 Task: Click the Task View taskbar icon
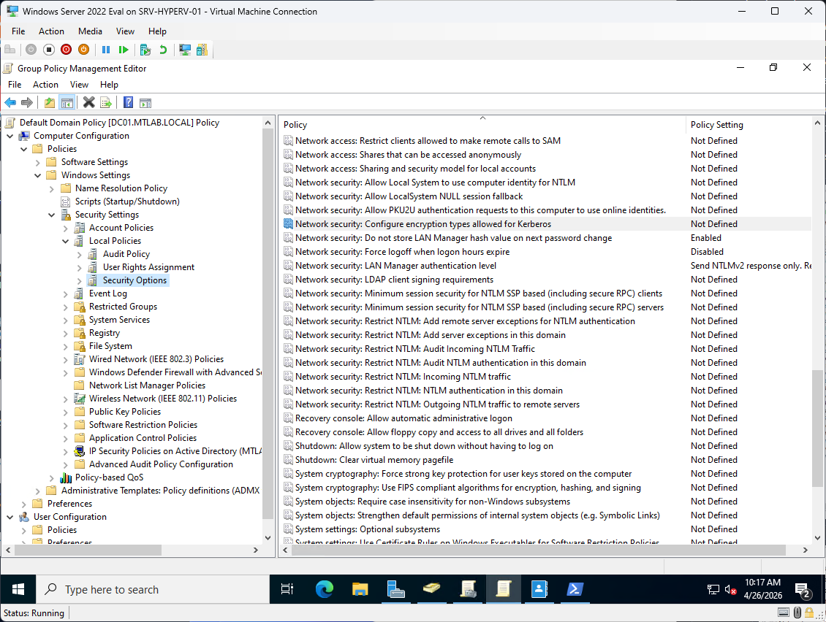(287, 589)
